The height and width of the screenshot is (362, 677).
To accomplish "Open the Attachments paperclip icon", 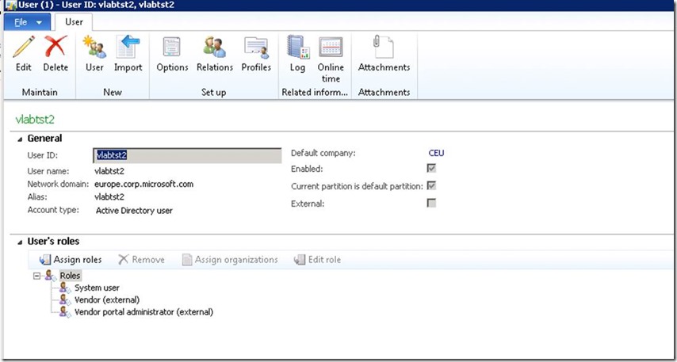I will pos(384,48).
